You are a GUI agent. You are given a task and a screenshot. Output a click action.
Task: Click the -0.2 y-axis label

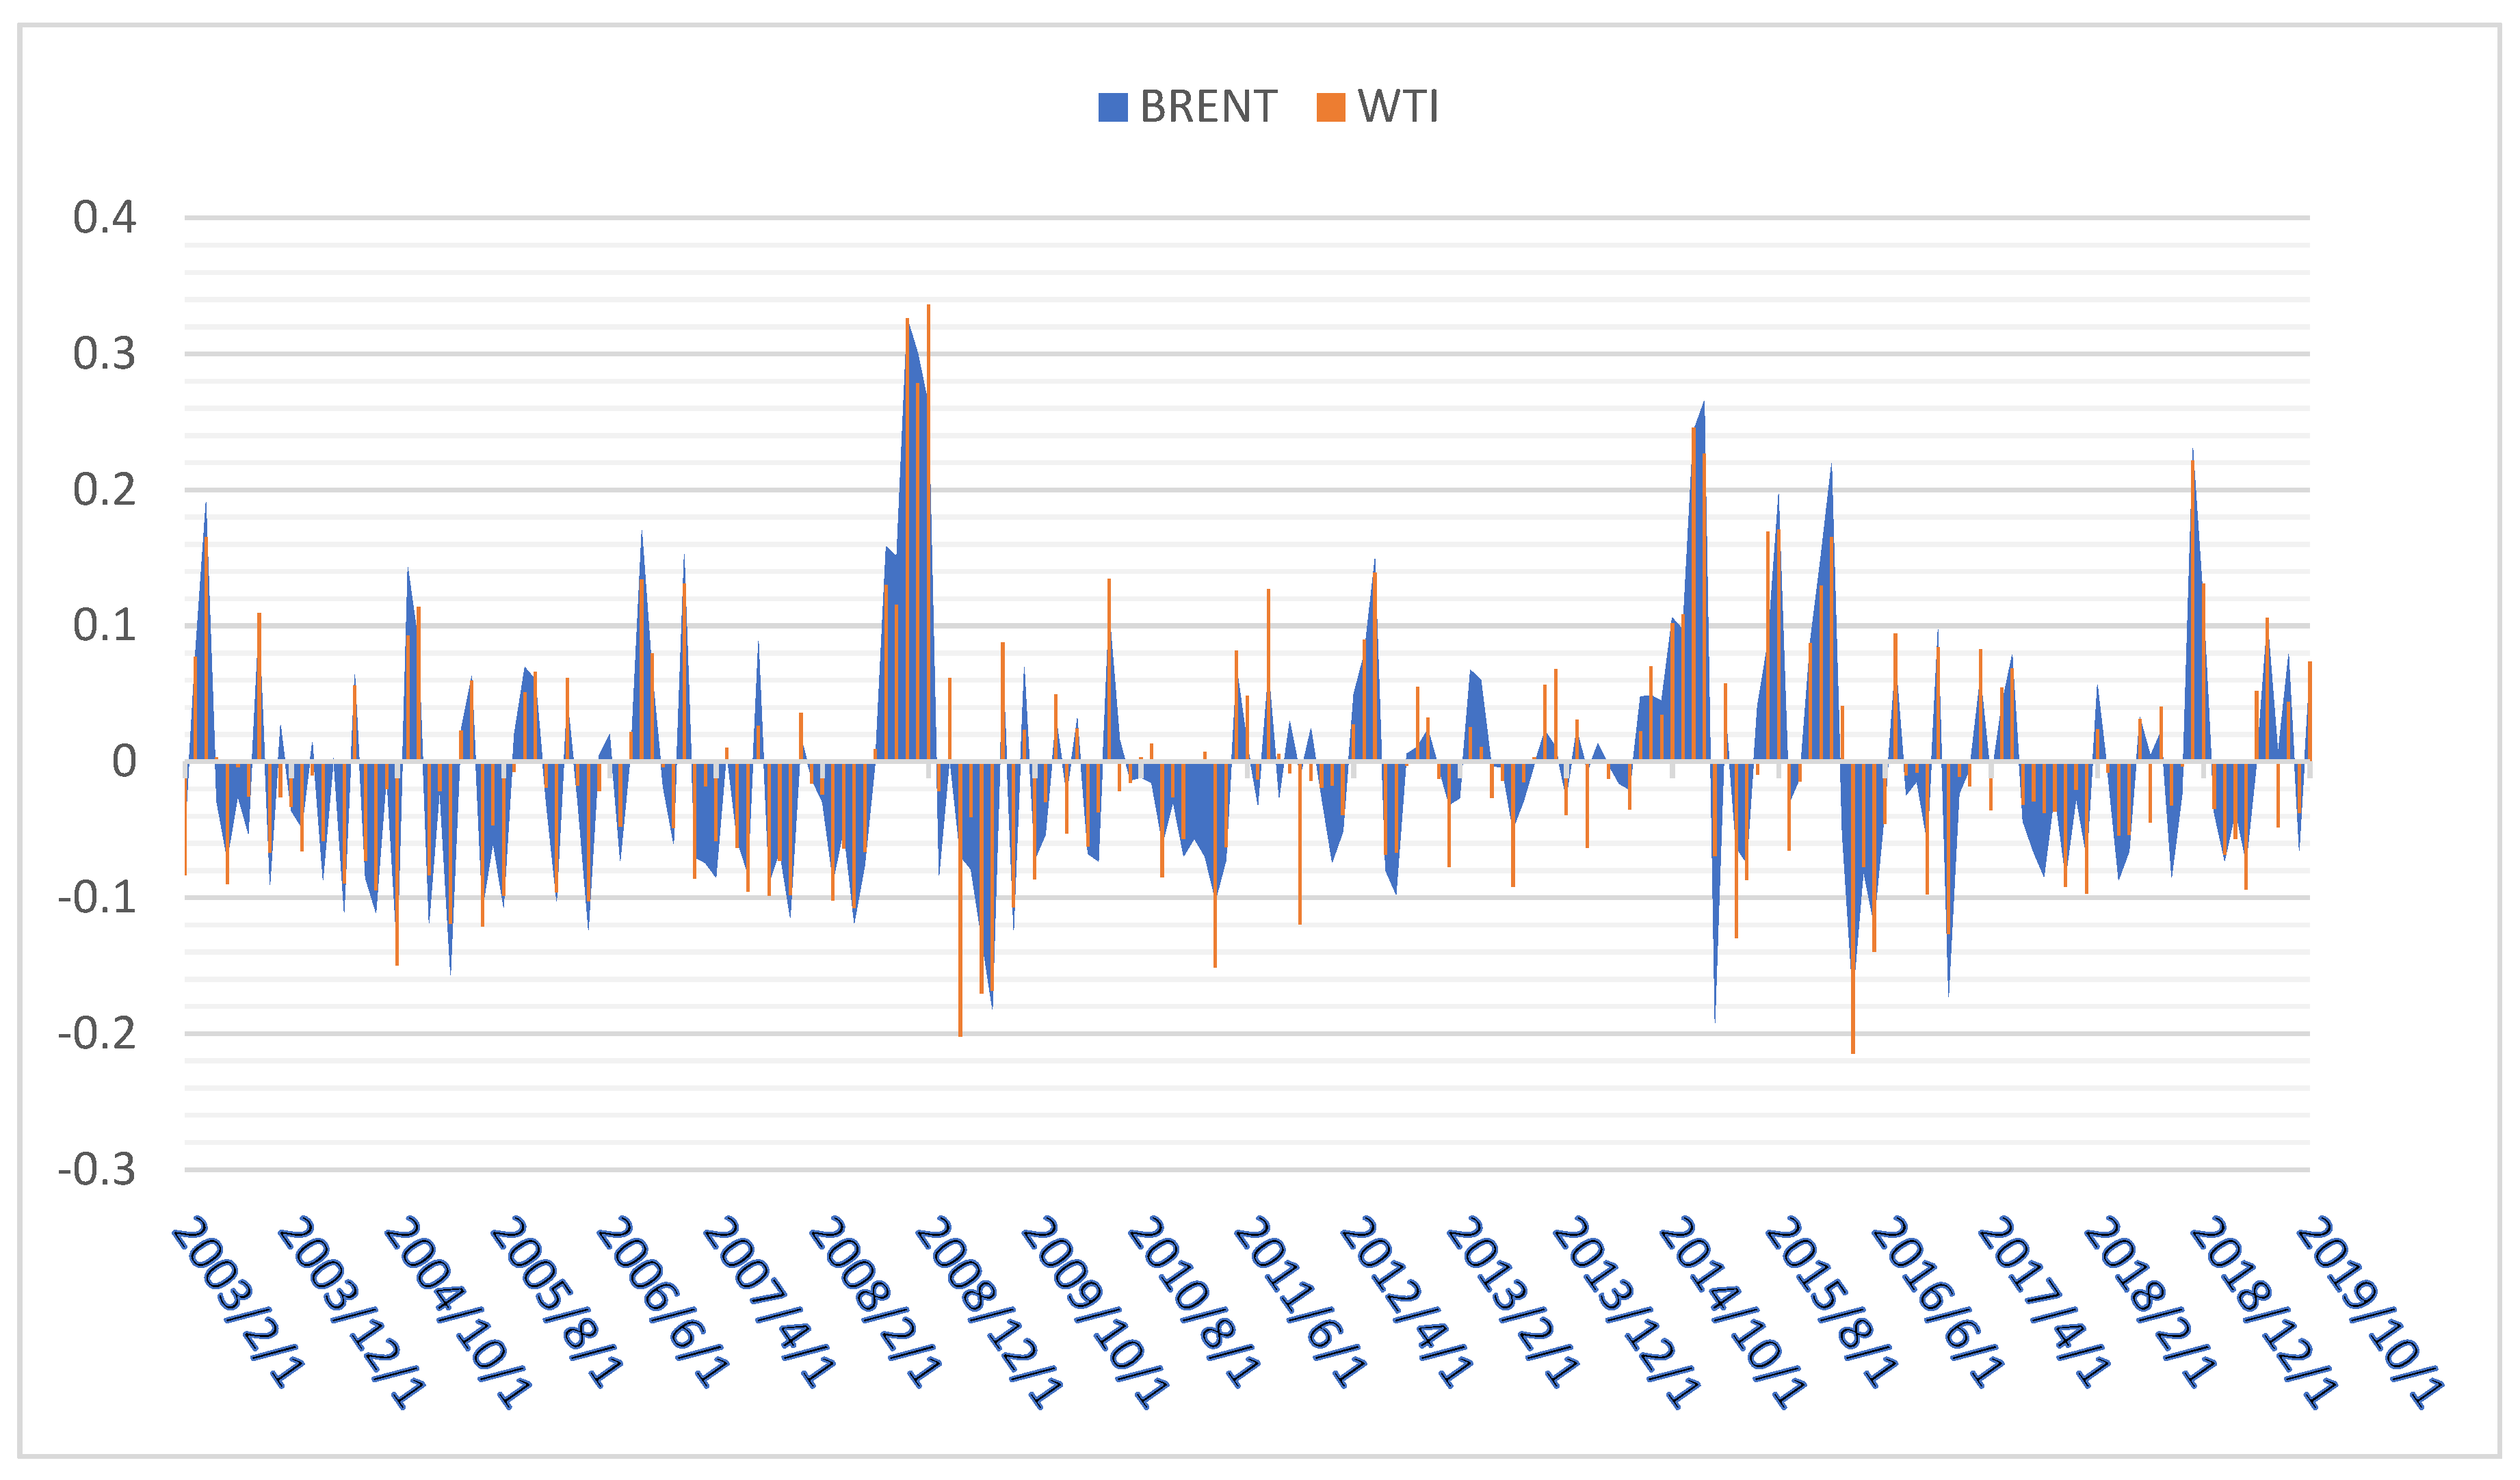point(97,1034)
